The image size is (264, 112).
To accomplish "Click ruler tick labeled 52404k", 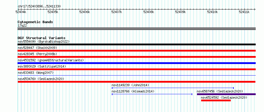I will pos(21,12).
